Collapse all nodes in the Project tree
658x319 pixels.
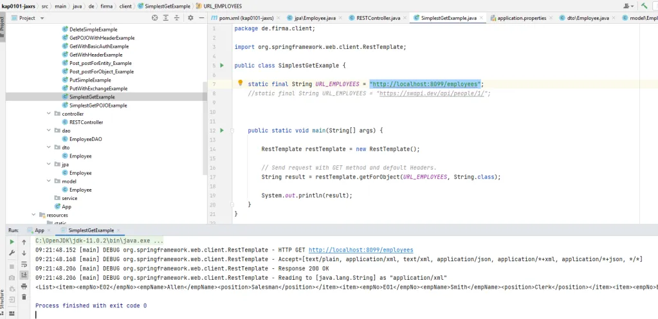click(177, 17)
